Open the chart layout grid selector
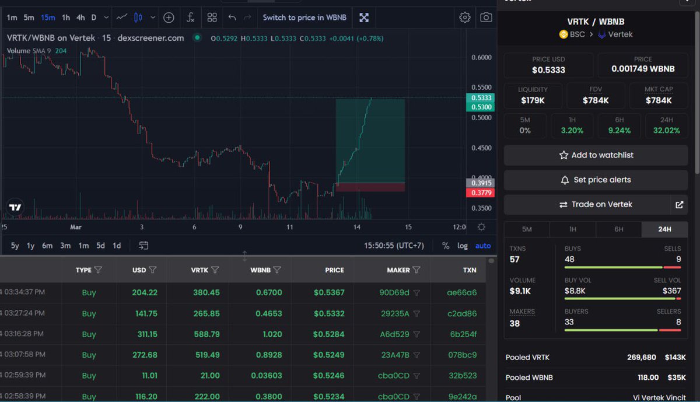700x402 pixels. [x=212, y=18]
